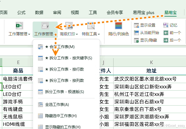Viewport: 186px width, 129px height.
Task: Choose 全选工作表(A) menu entry
Action: [66, 105]
